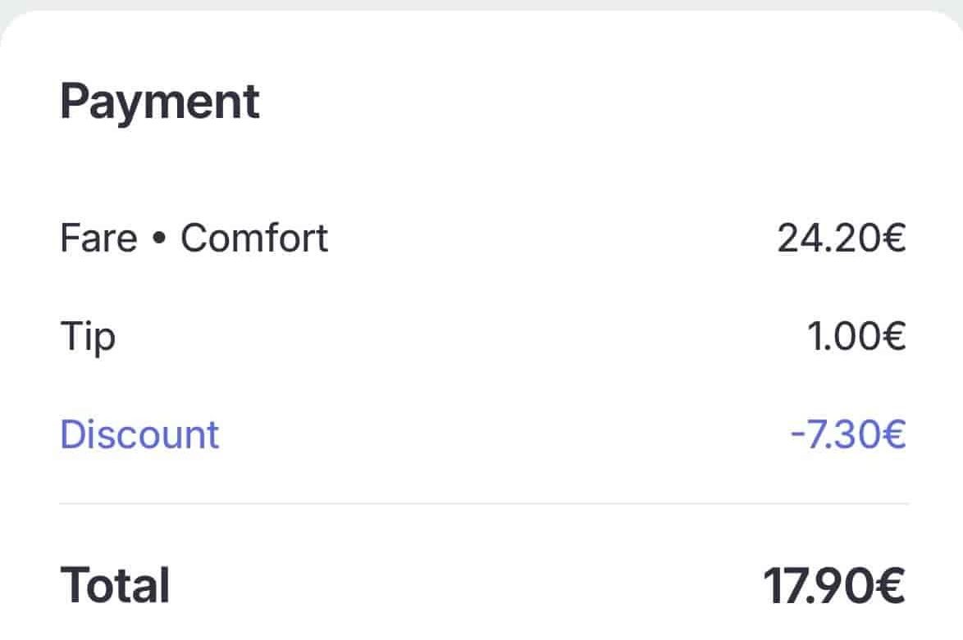Image resolution: width=963 pixels, height=640 pixels.
Task: Tap the bold Total label
Action: pyautogui.click(x=115, y=585)
